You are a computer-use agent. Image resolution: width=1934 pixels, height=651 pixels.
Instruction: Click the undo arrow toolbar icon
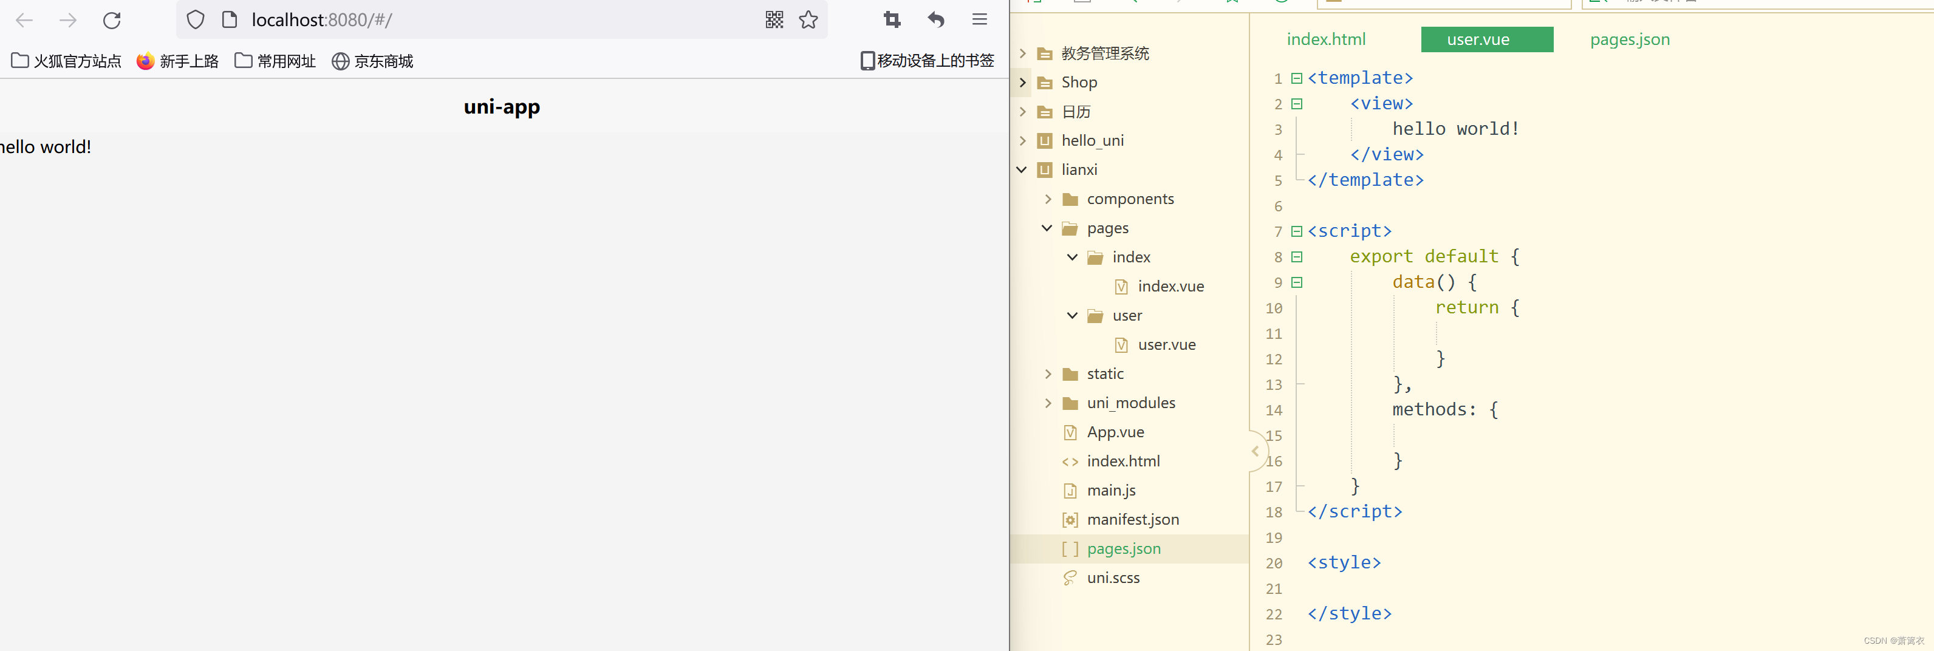pos(935,19)
